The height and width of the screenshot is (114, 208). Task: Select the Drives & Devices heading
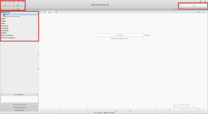(x=7, y=35)
